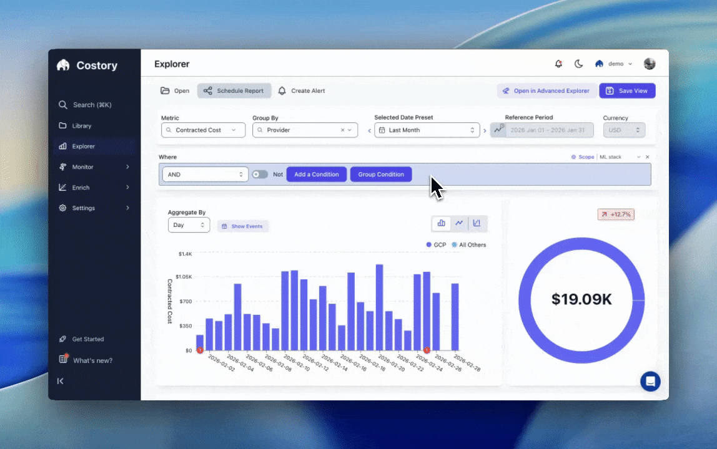717x449 pixels.
Task: Open the Currency USD dropdown
Action: 624,130
